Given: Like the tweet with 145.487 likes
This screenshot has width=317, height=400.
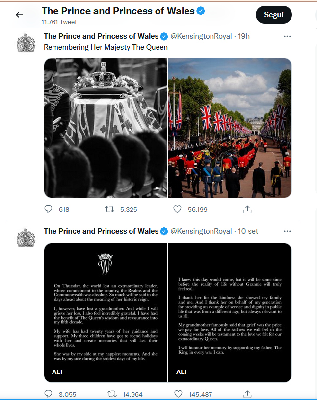Looking at the screenshot, I should (x=178, y=394).
